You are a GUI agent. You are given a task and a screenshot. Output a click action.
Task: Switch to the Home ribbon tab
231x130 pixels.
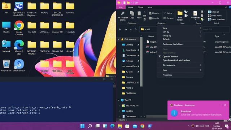[x=131, y=7]
